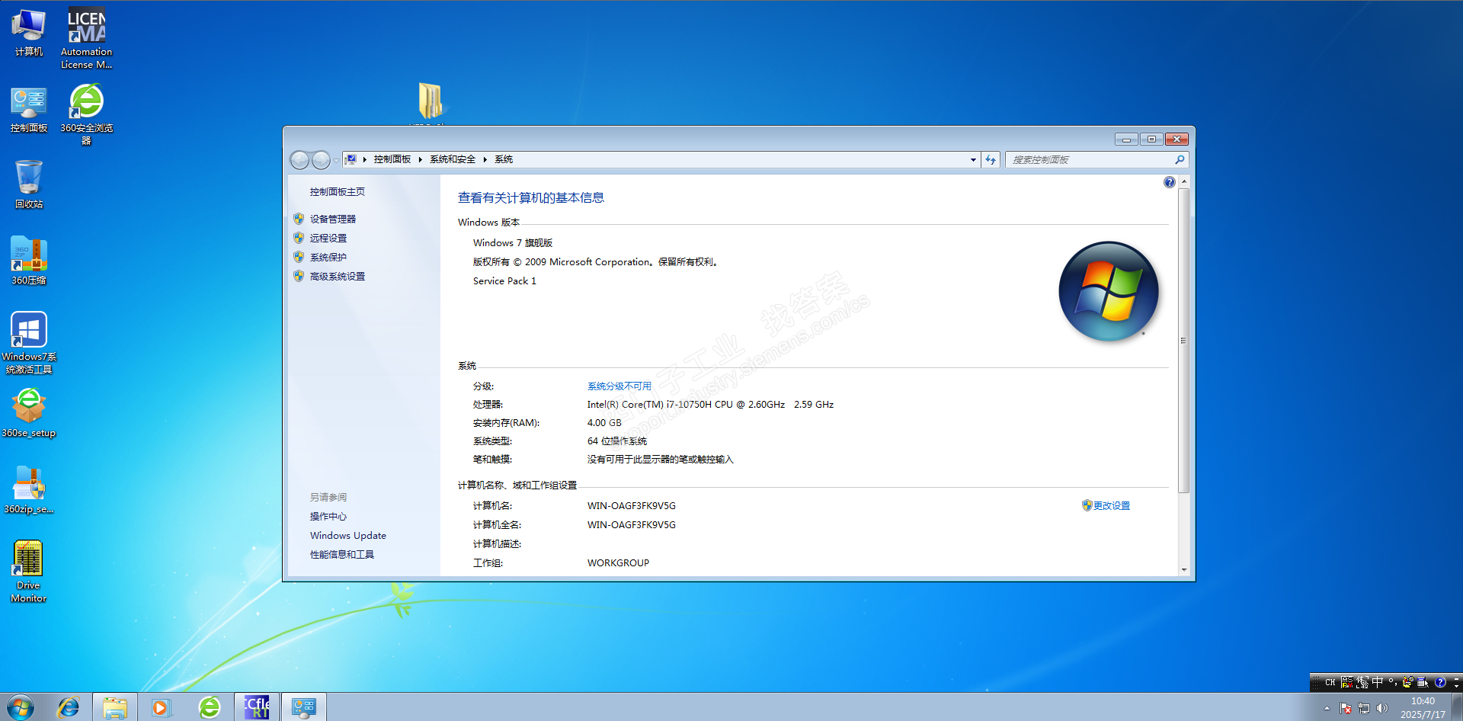Click the system window vertical scrollbar thumb
Screen dimensions: 1463x721
[1183, 341]
